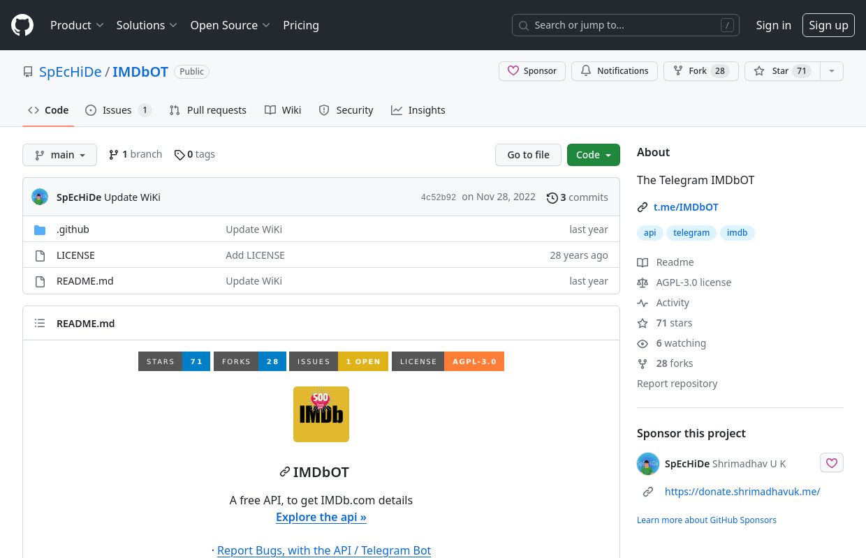Open the Pricing page
The height and width of the screenshot is (558, 866).
(x=301, y=25)
